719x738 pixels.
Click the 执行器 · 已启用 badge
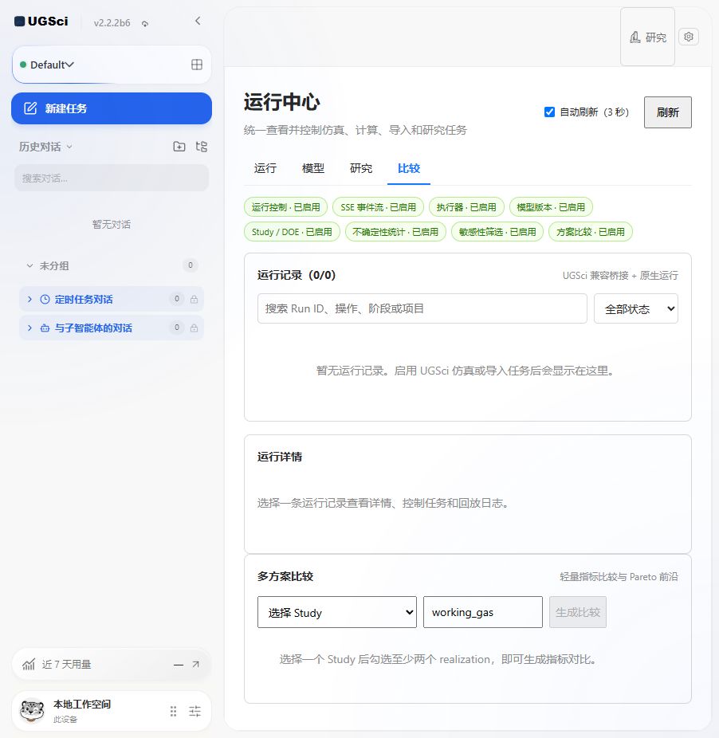coord(466,207)
